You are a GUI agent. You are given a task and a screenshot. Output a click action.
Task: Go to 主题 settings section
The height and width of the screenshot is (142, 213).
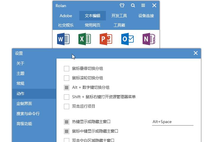pyautogui.click(x=20, y=73)
